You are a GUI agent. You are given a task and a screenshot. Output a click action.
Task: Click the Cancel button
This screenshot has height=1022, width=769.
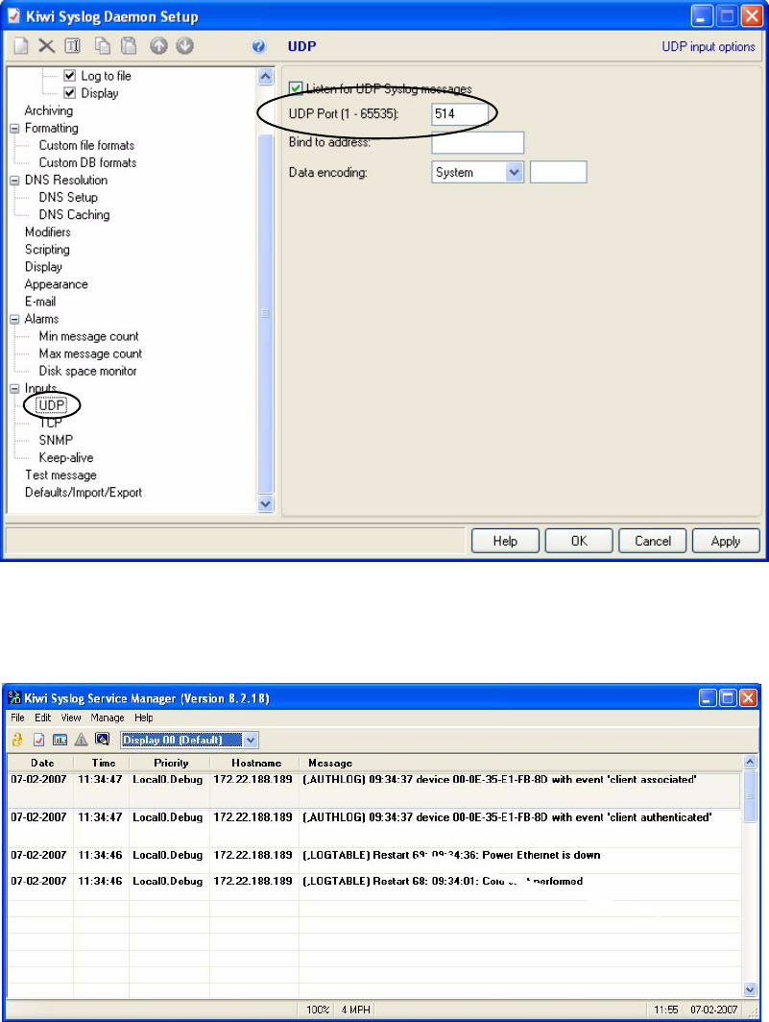coord(652,541)
